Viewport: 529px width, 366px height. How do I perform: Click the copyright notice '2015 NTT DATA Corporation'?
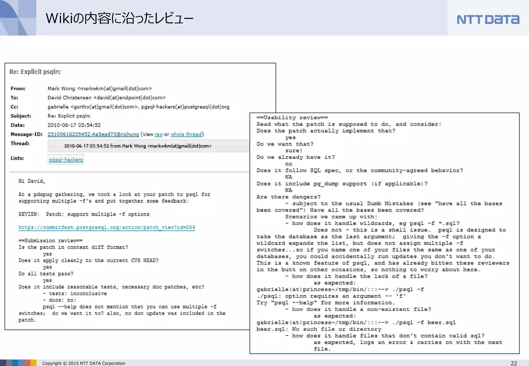coord(84,363)
